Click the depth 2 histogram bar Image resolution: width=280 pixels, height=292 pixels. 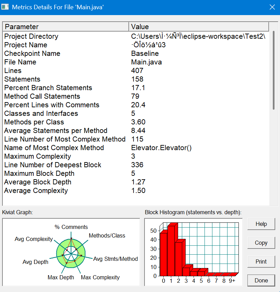[178, 259]
